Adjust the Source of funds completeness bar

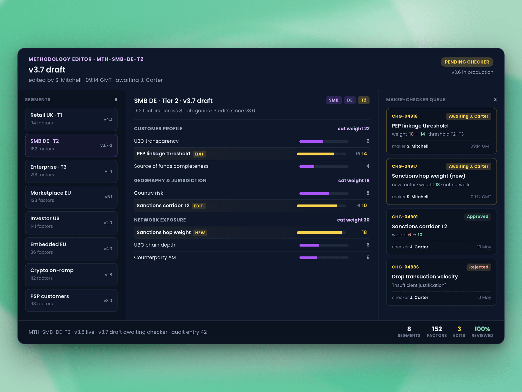tap(324, 166)
